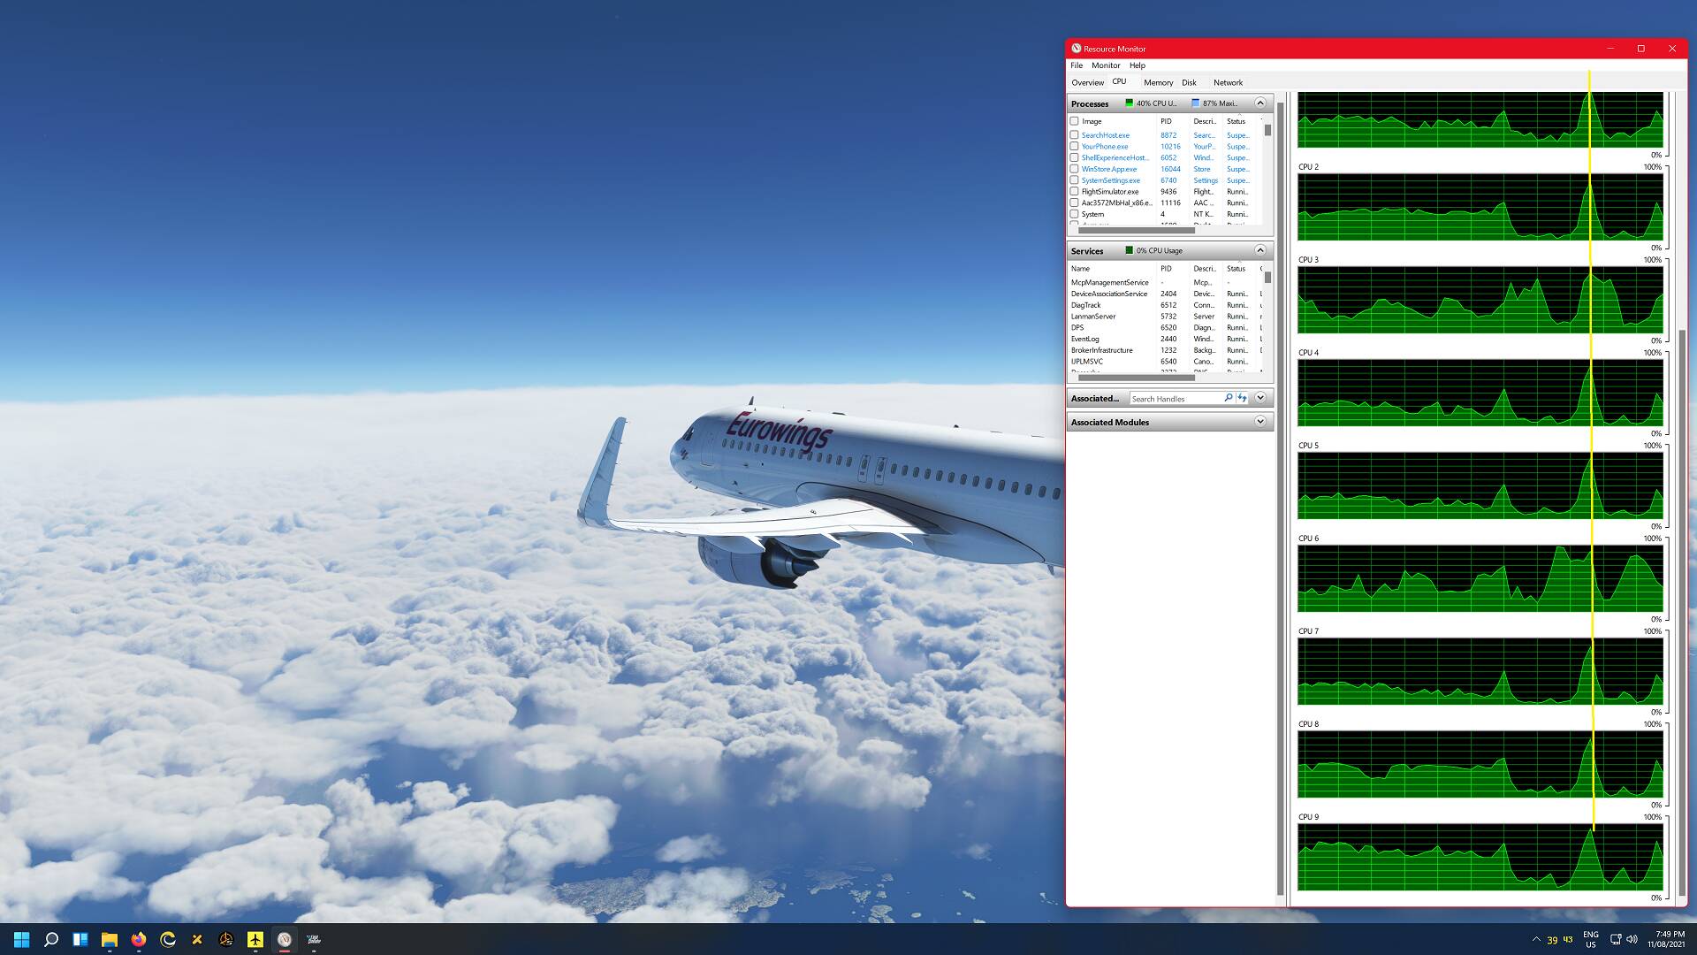Viewport: 1697px width, 955px height.
Task: Open the clock showing 7:49 PM
Action: tap(1666, 939)
